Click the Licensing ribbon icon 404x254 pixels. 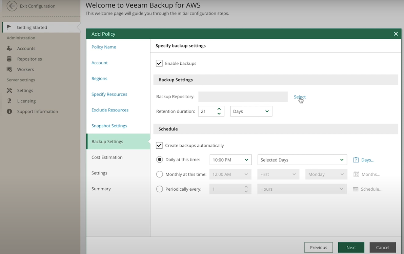coord(9,101)
